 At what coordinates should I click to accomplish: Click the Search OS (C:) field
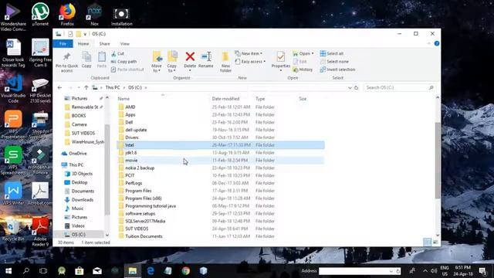(x=399, y=87)
